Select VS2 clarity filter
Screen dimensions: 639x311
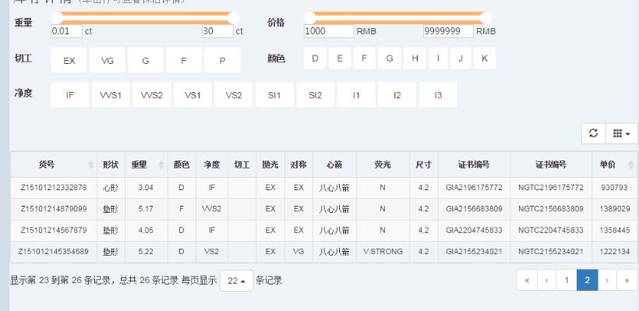[x=234, y=95]
